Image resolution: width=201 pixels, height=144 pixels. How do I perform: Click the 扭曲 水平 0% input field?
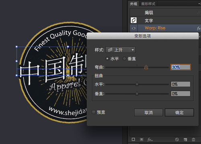pyautogui.click(x=180, y=84)
